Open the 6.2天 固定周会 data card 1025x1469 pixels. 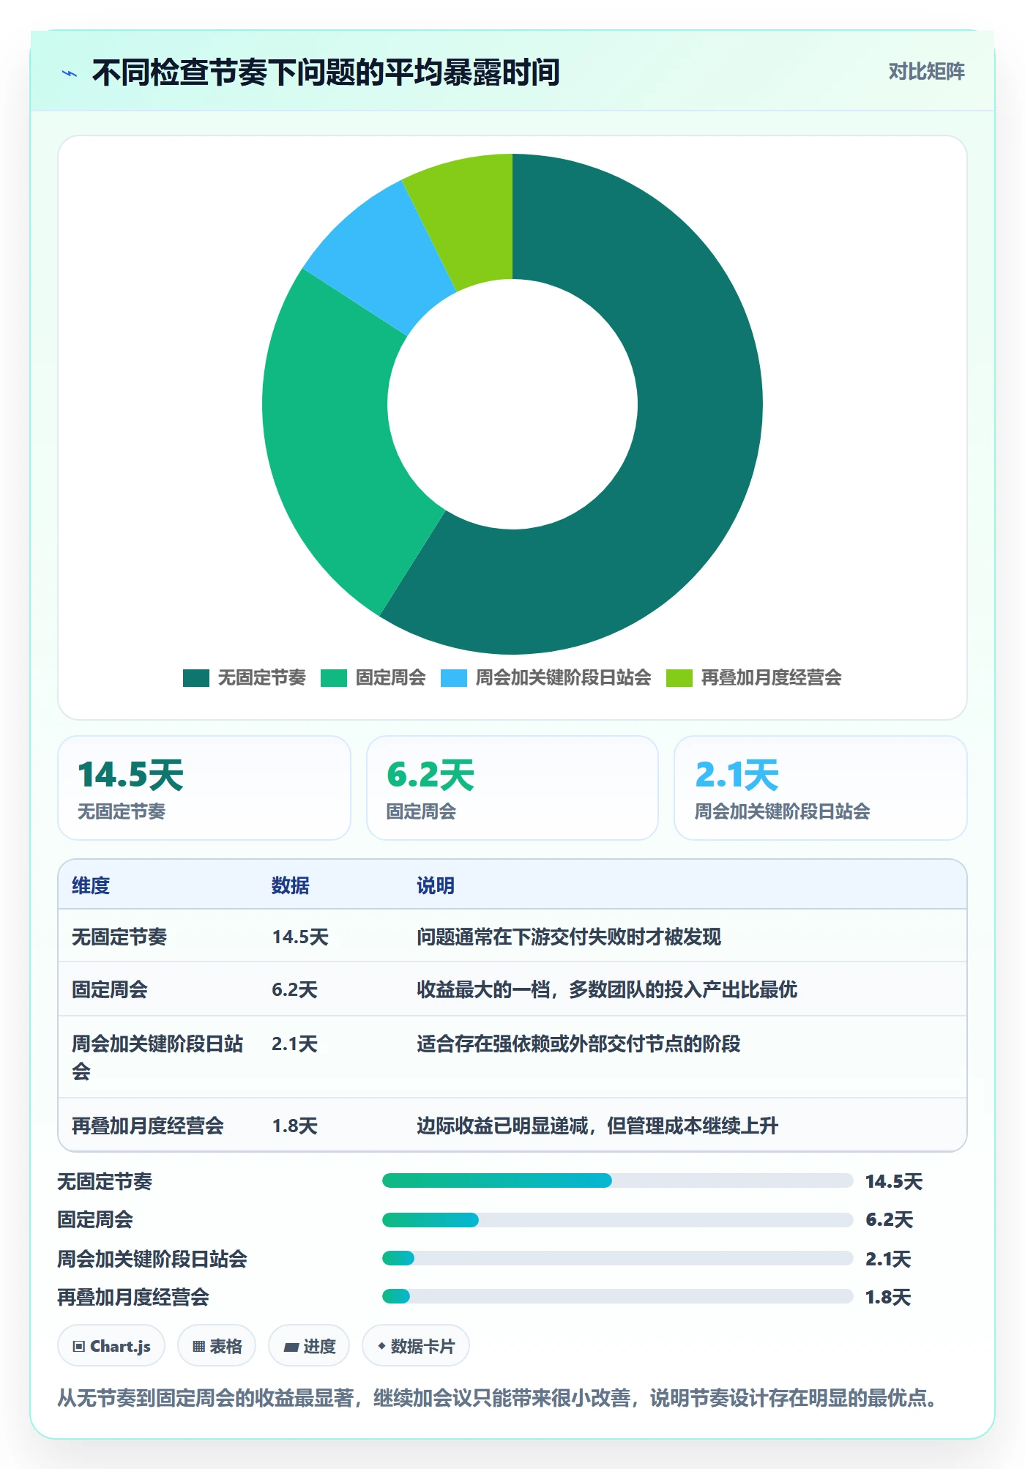click(512, 788)
